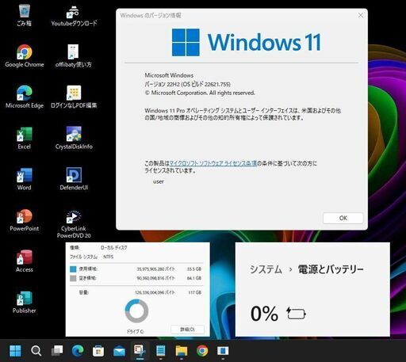
Task: Open ログインなしPDF編集 shortcut
Action: pos(74,97)
